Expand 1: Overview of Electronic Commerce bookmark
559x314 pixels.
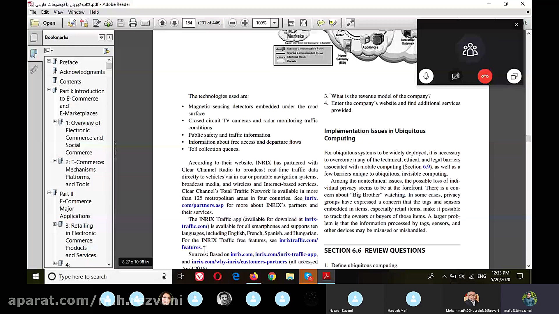54,122
